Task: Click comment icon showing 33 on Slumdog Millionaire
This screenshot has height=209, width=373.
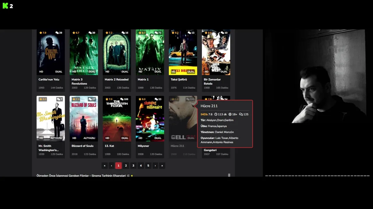Action: coord(158,99)
